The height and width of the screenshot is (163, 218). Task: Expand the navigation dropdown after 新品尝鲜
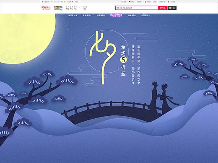coord(132,15)
